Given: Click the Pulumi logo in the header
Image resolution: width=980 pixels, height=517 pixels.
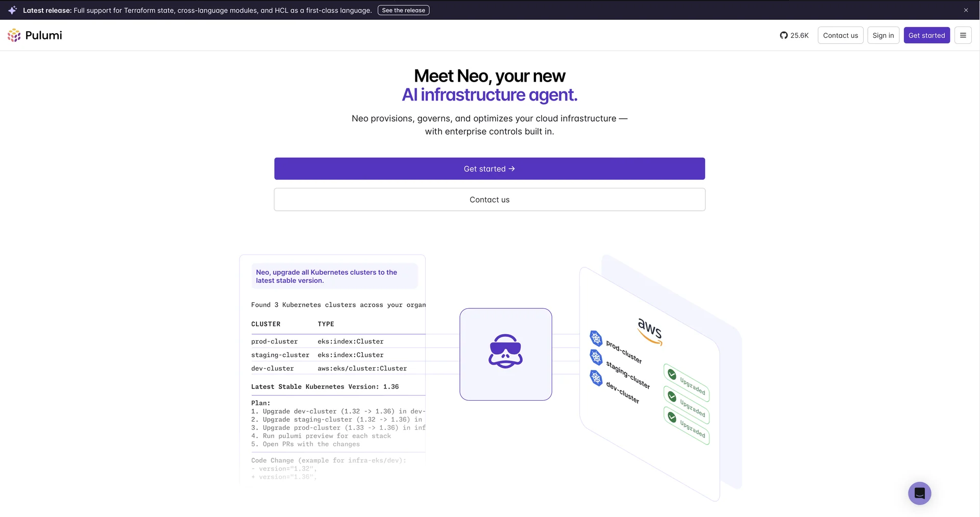Looking at the screenshot, I should pos(35,35).
